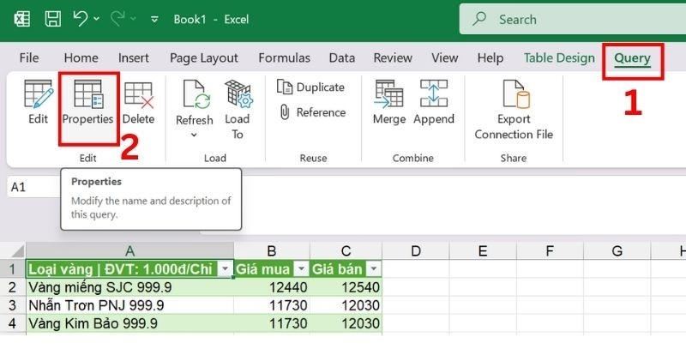The height and width of the screenshot is (349, 686).
Task: Select row 3 header
Action: click(12, 305)
